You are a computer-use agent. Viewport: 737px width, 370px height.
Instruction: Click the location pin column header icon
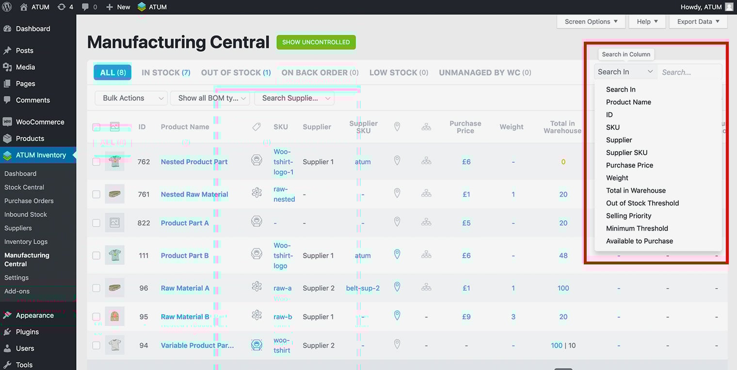click(x=397, y=127)
